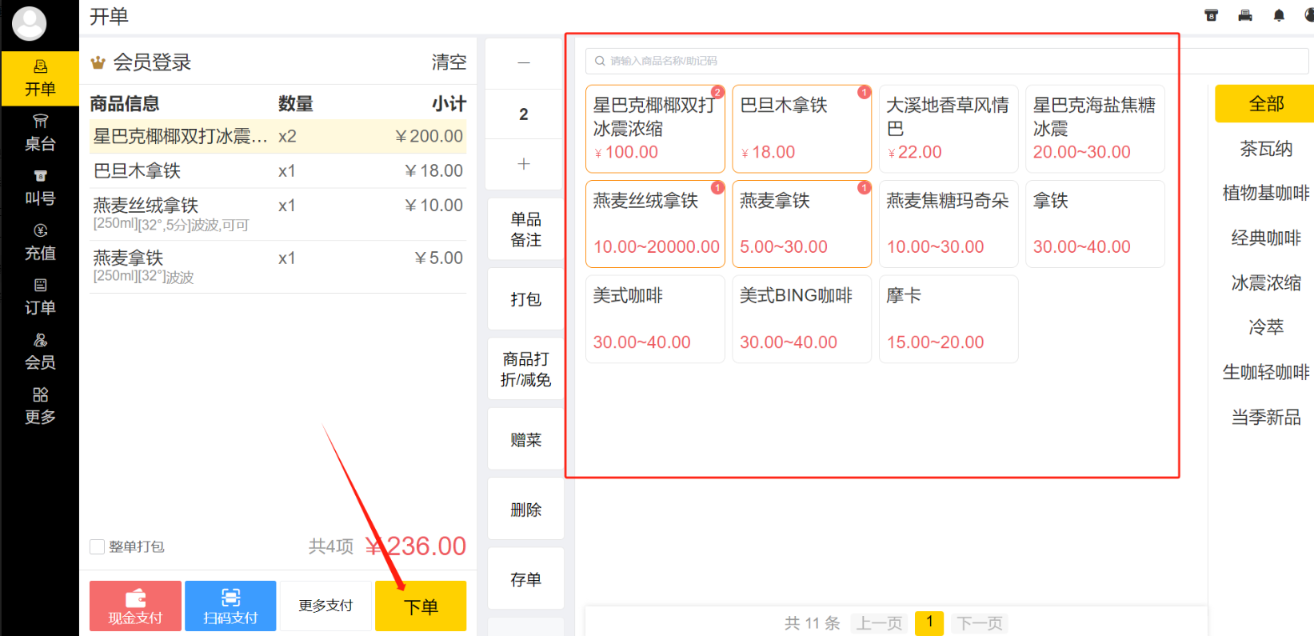Click the yellow 下单 order button
The height and width of the screenshot is (636, 1314).
421,606
